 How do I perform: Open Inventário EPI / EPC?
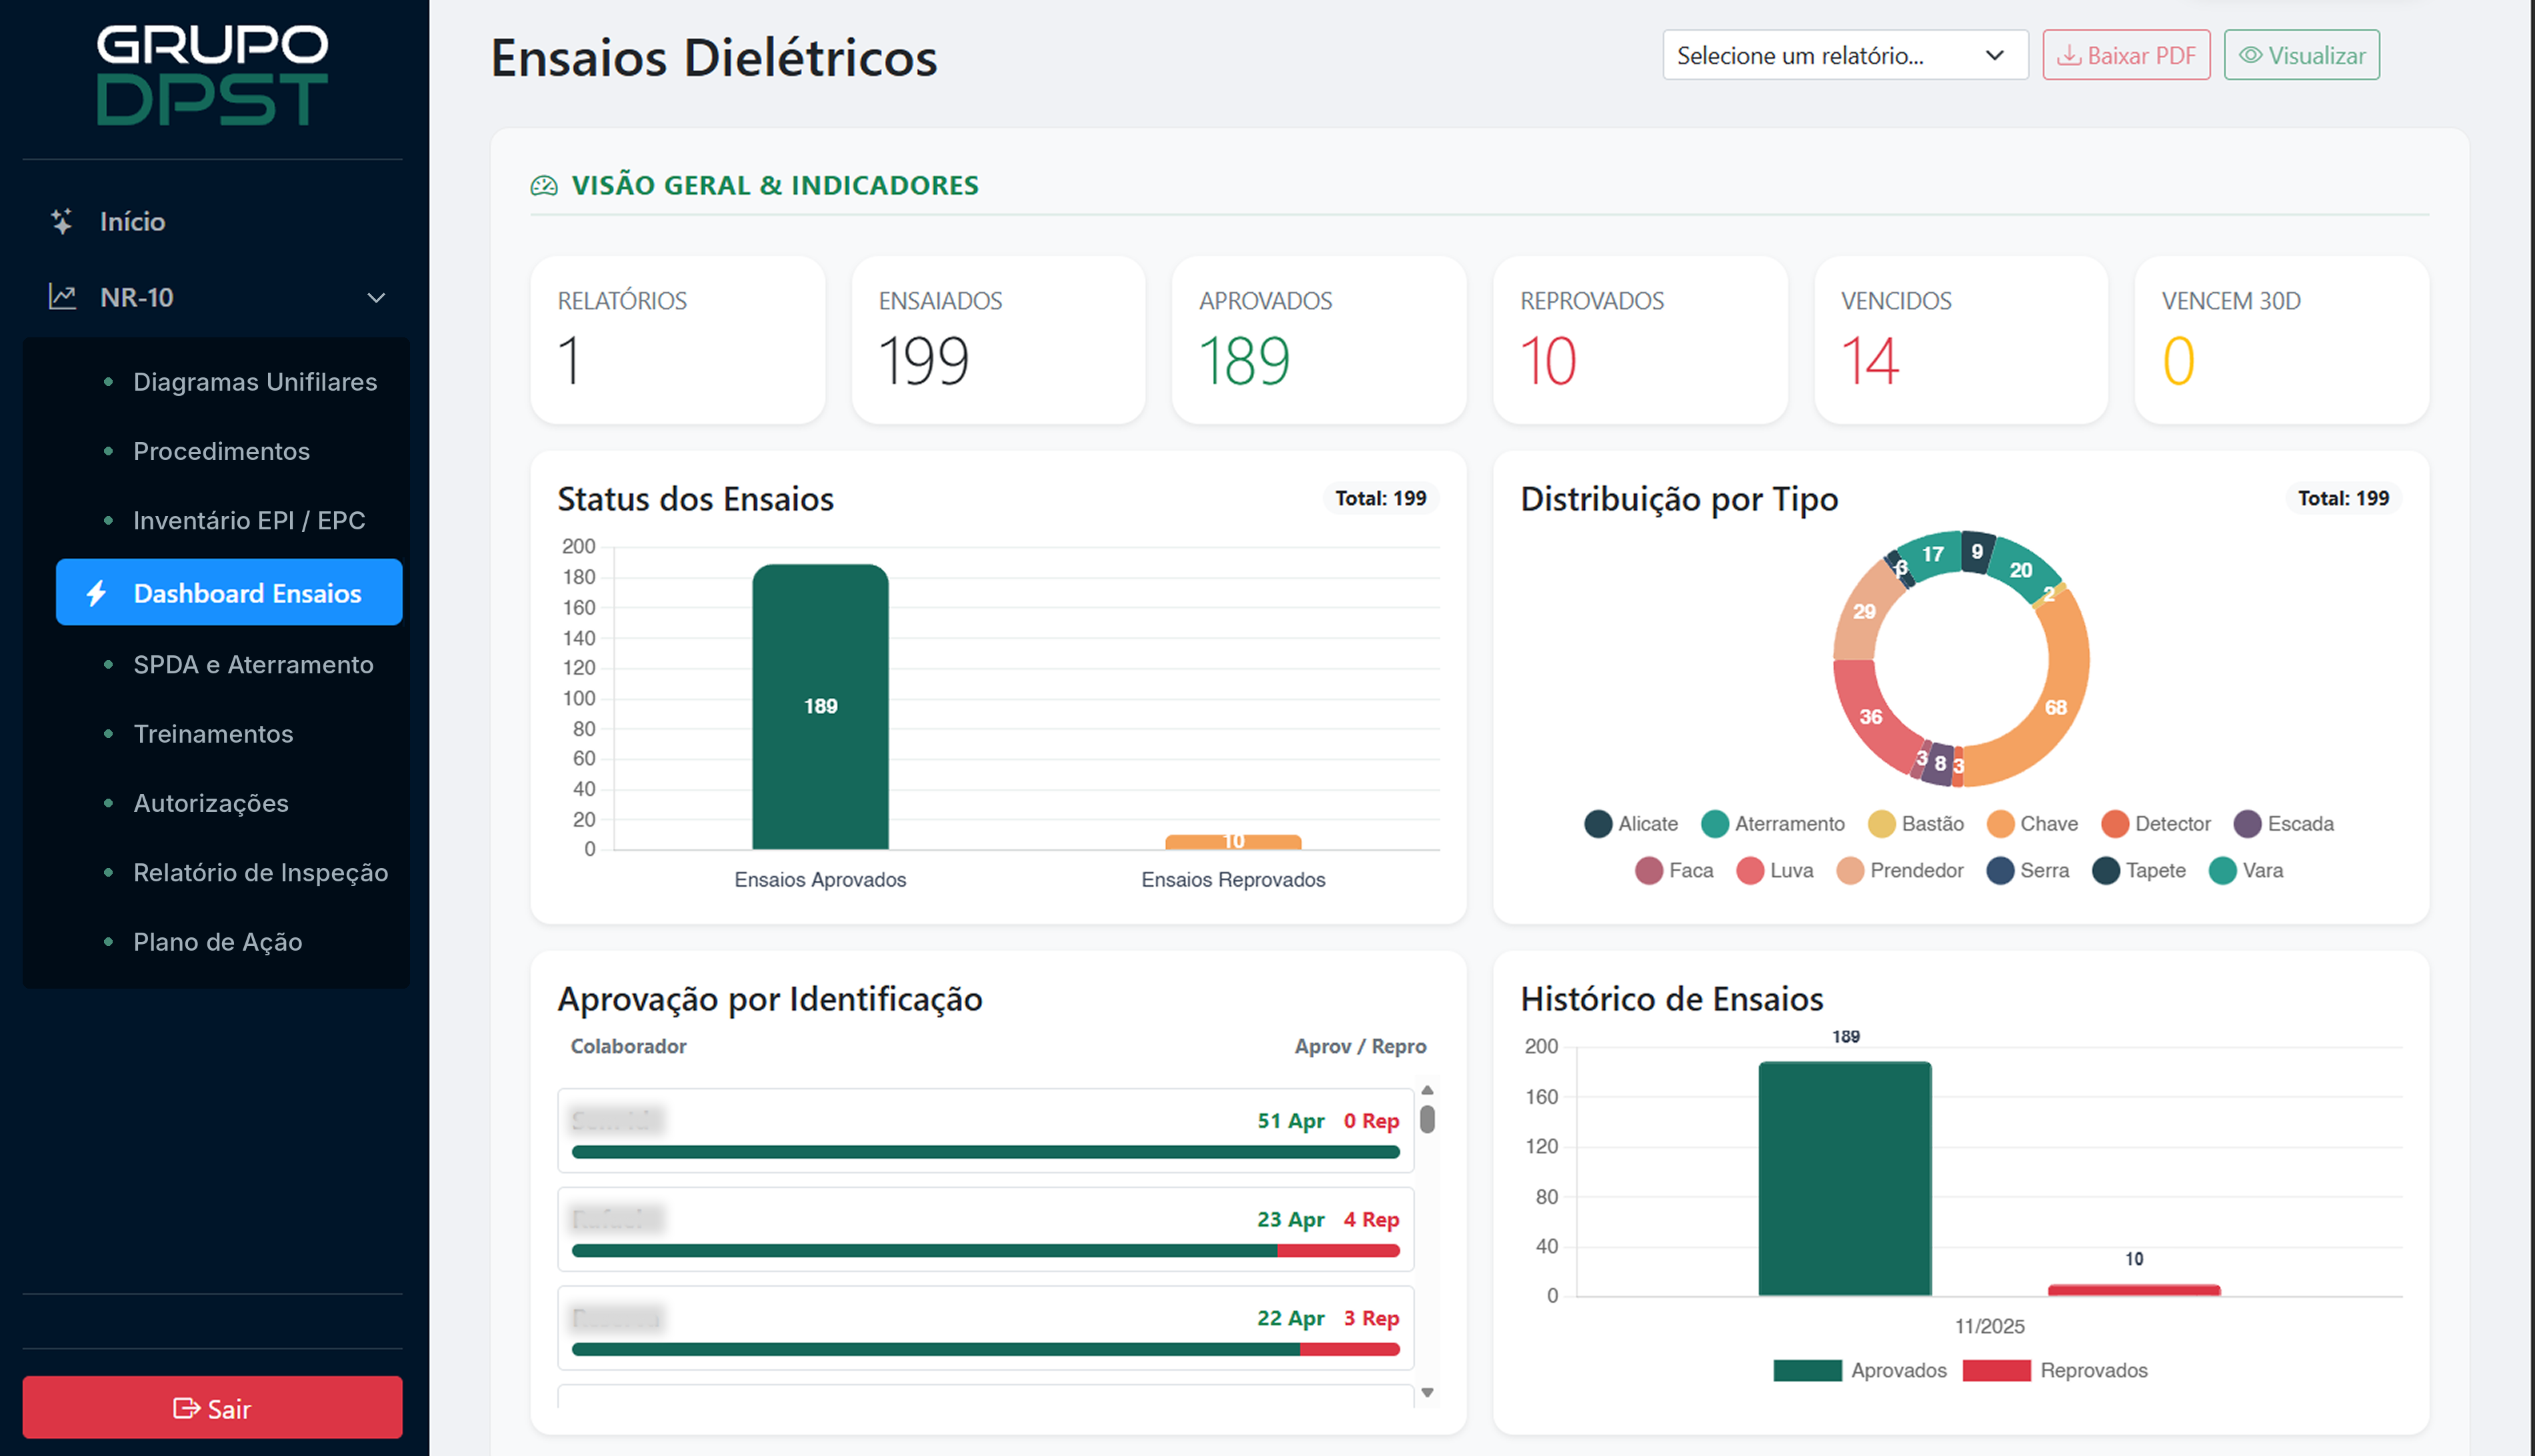(x=249, y=520)
